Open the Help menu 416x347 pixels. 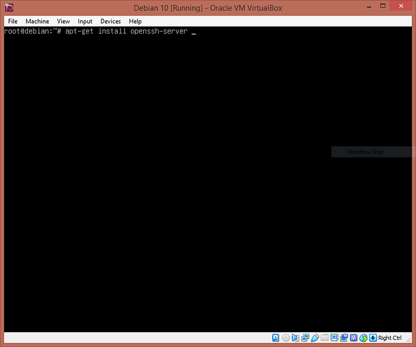(x=135, y=21)
